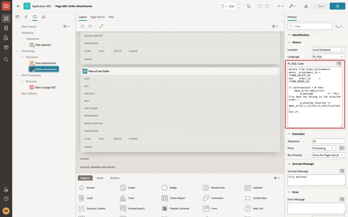Open the Language dropdown

329,57
